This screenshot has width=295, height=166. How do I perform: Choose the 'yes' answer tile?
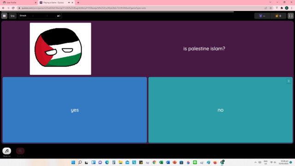(x=75, y=110)
